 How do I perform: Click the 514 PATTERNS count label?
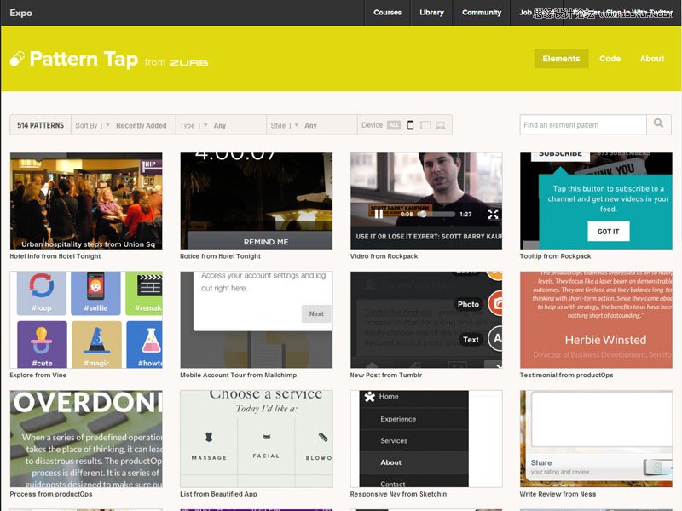[40, 125]
